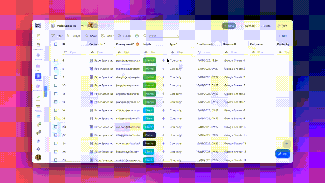The width and height of the screenshot is (325, 183).
Task: Click plus icon to add label in row 4
Action: pos(163,60)
